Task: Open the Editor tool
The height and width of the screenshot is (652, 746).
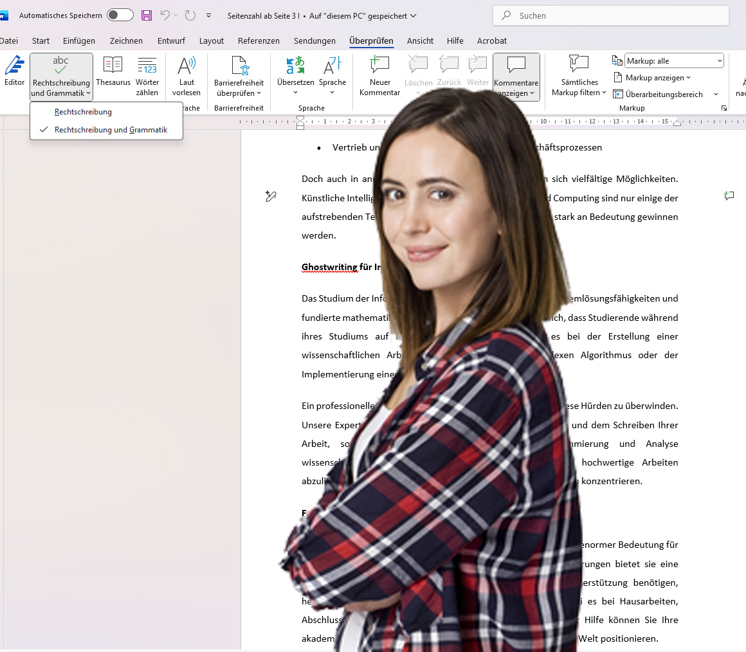Action: 14,71
